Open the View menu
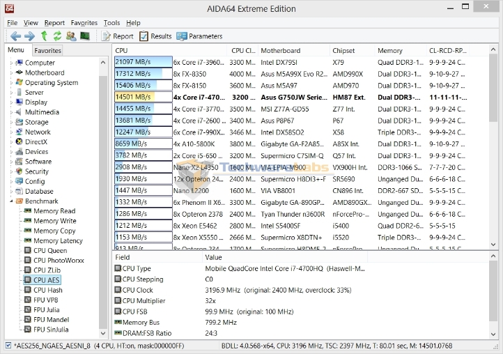This screenshot has height=354, width=503. [31, 23]
